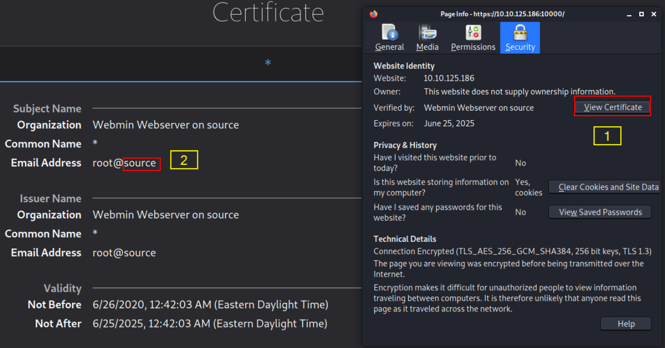This screenshot has width=665, height=348.
Task: Click the owner information text
Action: (520, 92)
